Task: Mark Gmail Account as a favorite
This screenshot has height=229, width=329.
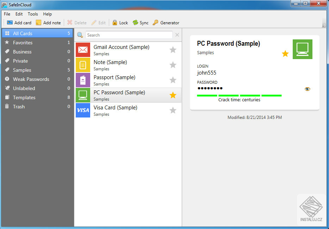Action: click(x=173, y=50)
